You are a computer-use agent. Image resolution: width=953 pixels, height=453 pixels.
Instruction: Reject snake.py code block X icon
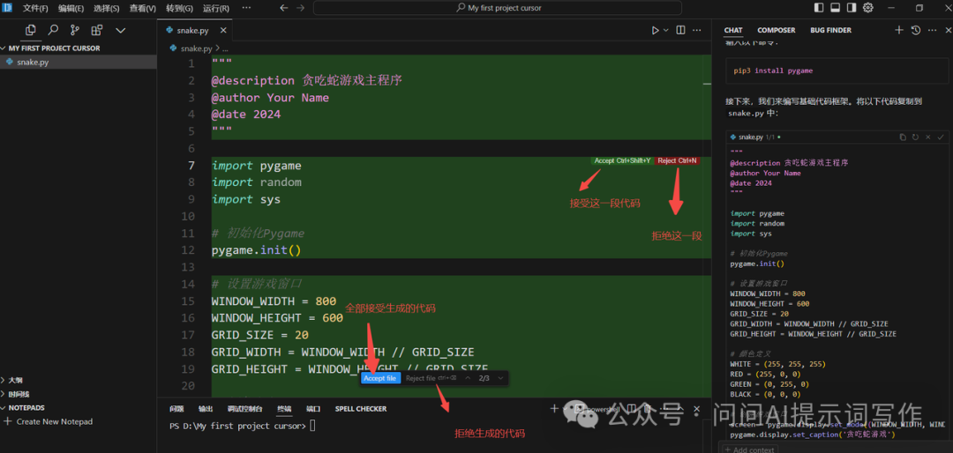pyautogui.click(x=927, y=137)
